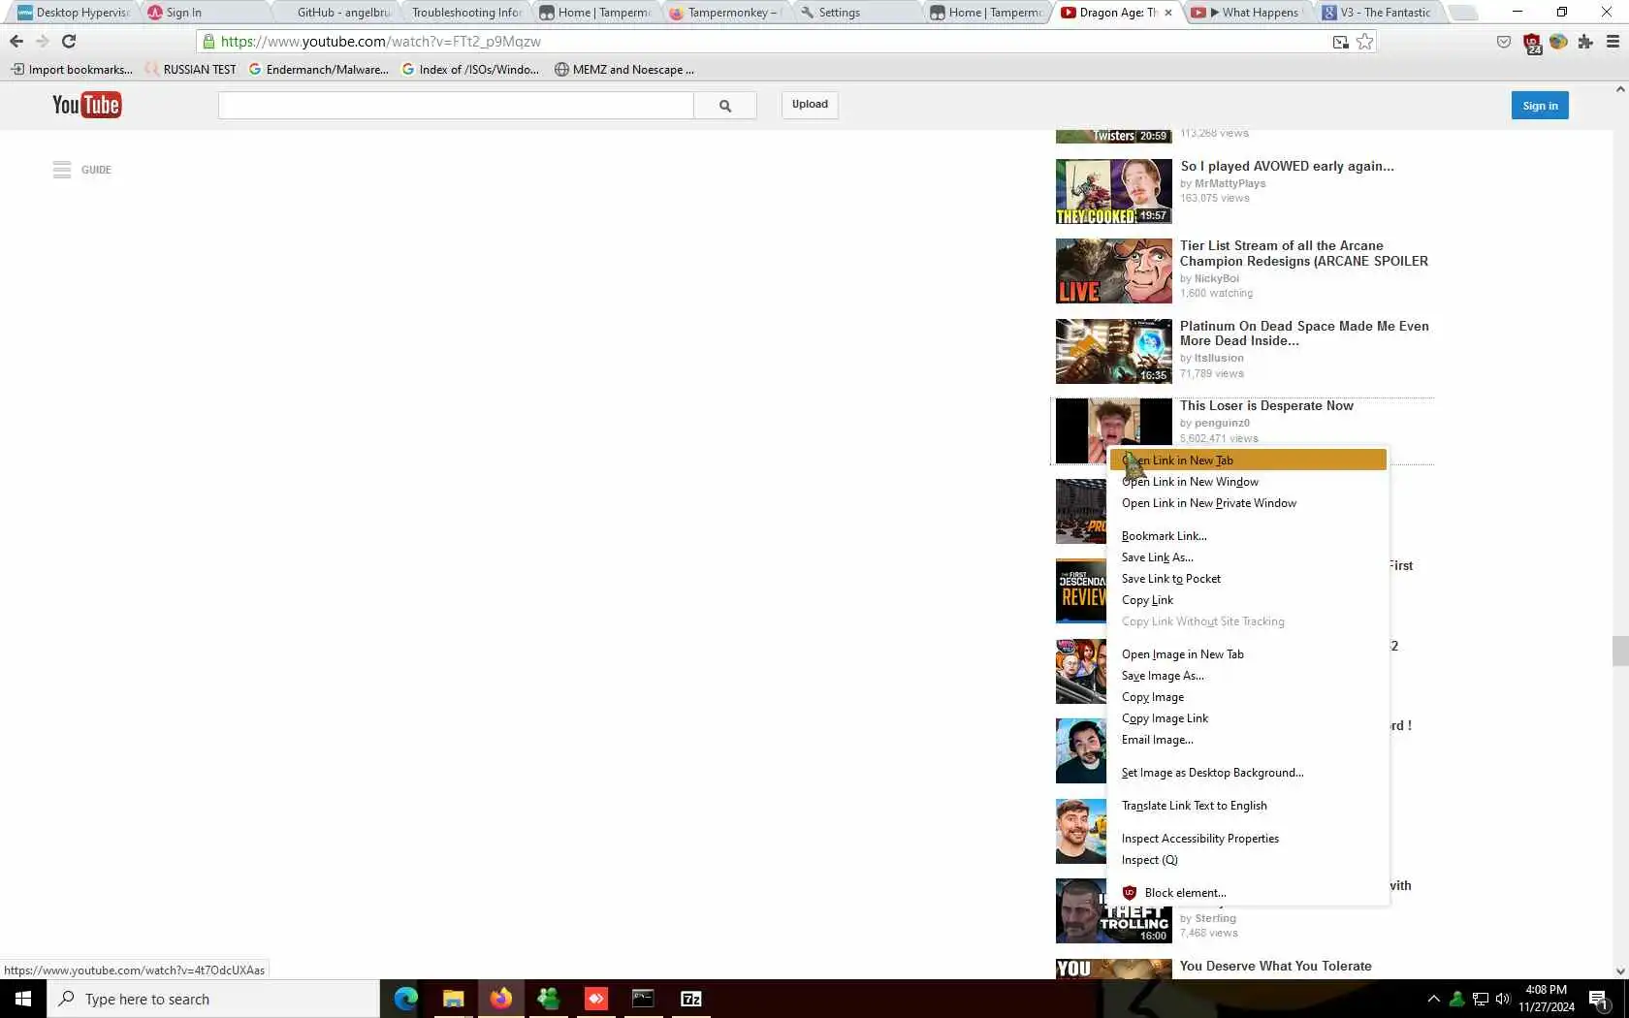Select Email Image from context menu

coord(1248,740)
